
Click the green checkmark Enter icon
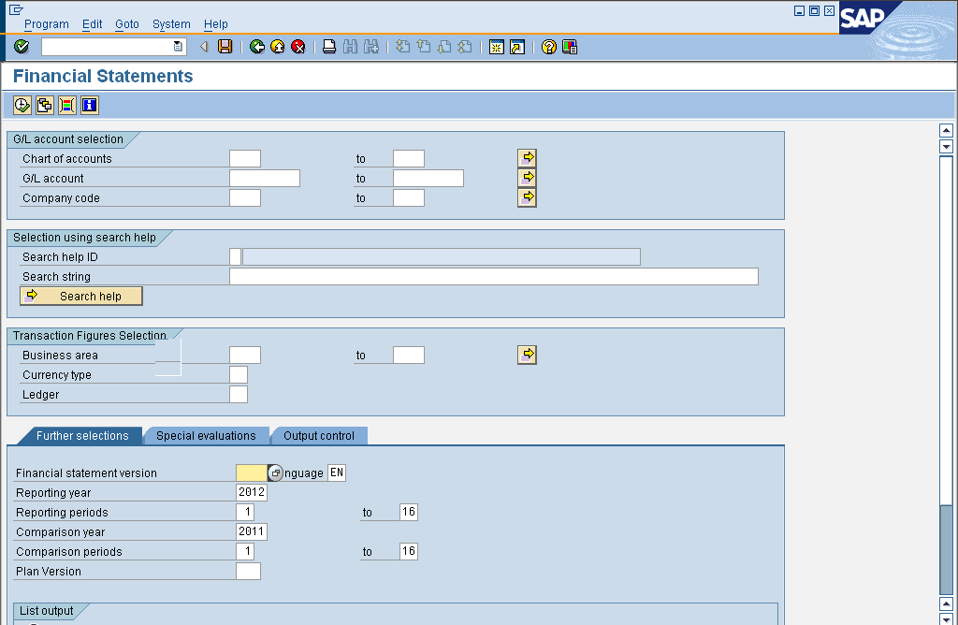pos(21,46)
